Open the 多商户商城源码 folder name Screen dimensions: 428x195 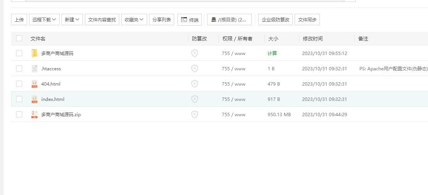tap(57, 53)
